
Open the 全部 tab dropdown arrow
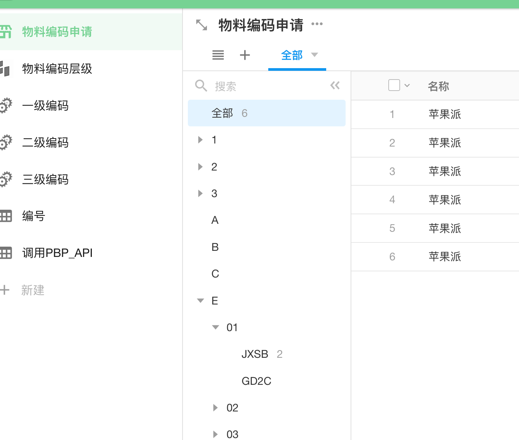(x=314, y=54)
